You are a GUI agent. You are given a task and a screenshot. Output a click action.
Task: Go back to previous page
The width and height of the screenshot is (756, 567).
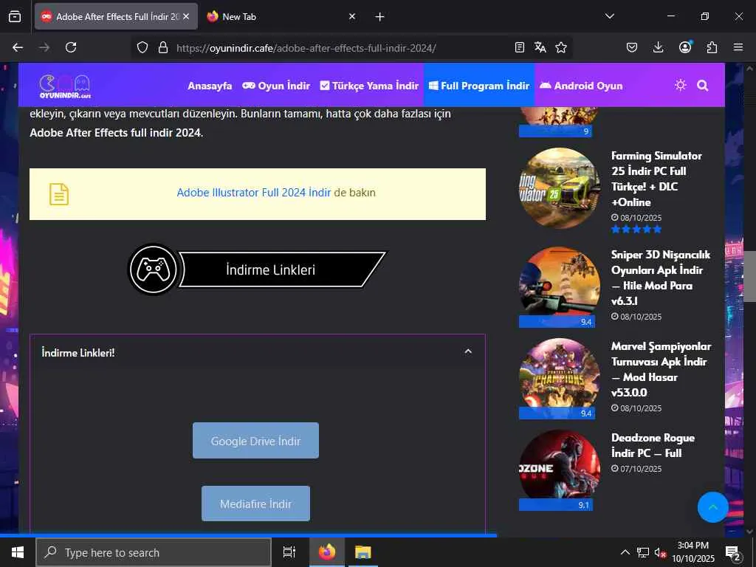click(x=18, y=47)
